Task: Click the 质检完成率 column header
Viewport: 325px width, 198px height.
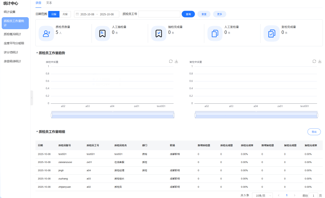Action: [x=247, y=145]
